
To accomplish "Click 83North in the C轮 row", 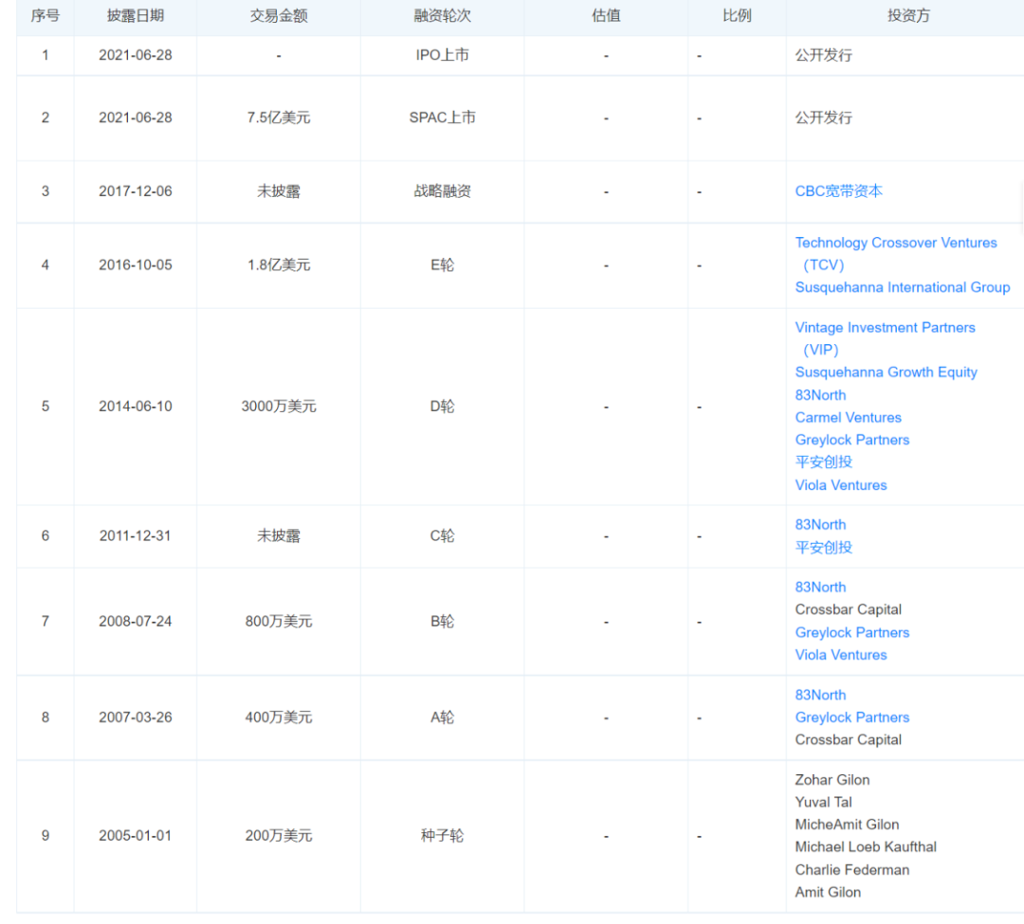I will tap(820, 525).
